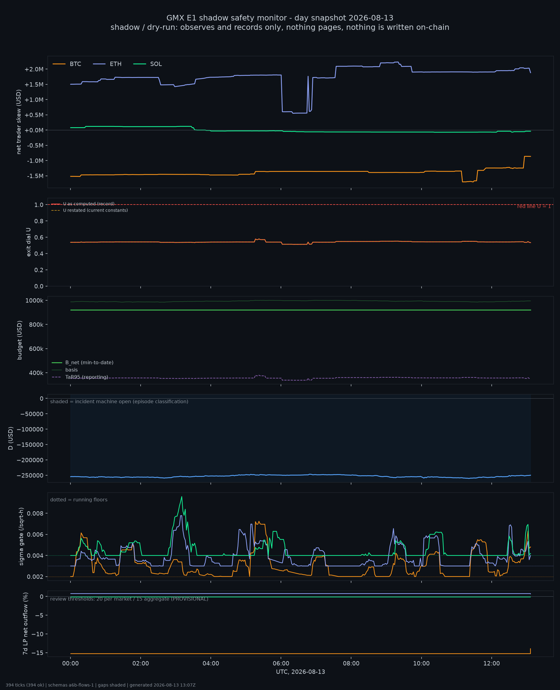Click the '0.6' tick on exit dial axis

point(39,237)
